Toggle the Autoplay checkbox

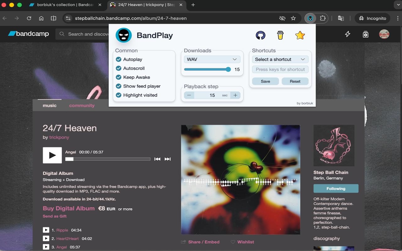[119, 59]
